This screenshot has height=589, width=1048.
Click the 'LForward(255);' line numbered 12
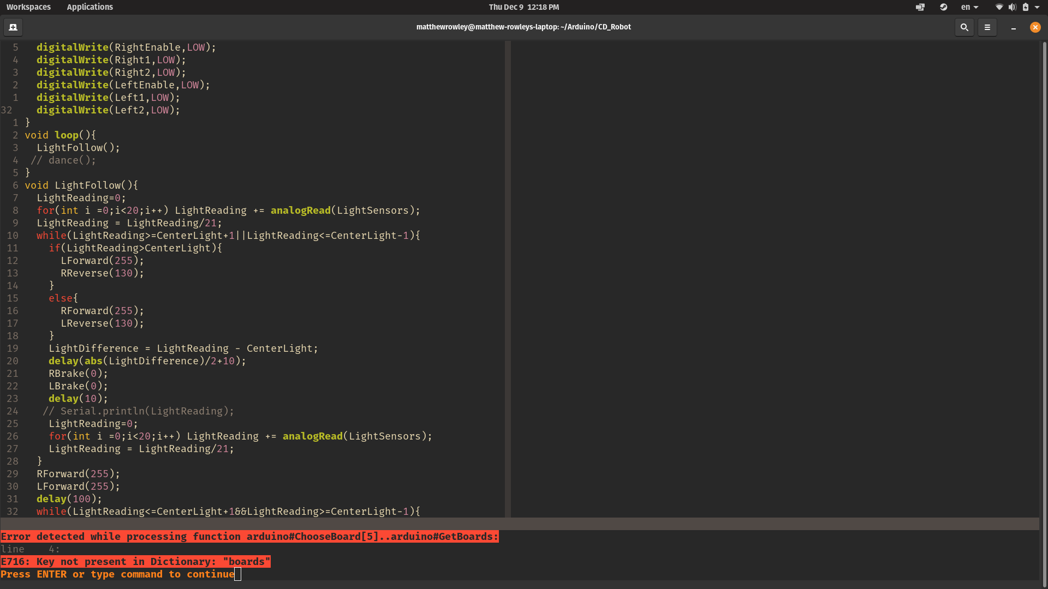point(102,261)
